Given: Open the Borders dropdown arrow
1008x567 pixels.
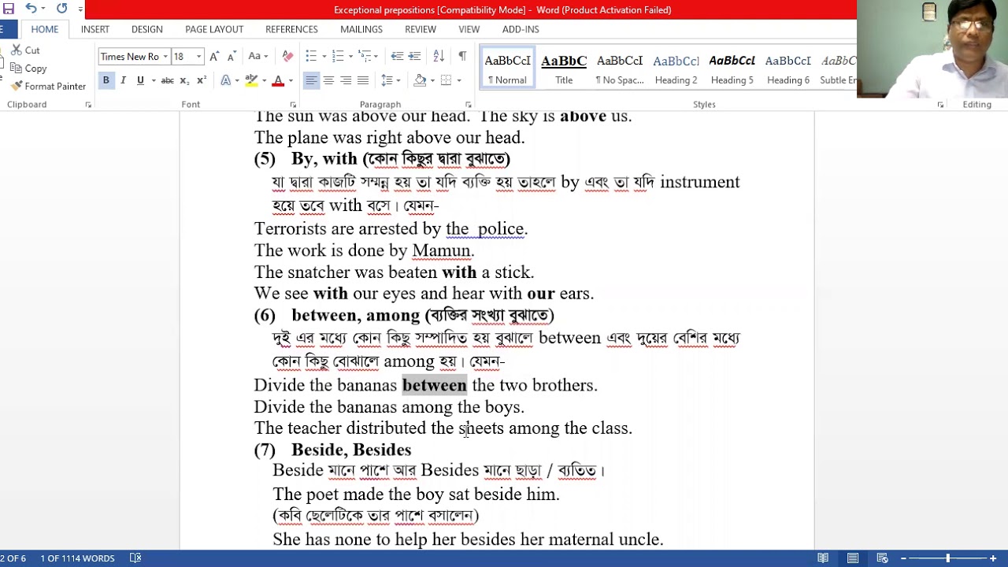Looking at the screenshot, I should coord(458,80).
